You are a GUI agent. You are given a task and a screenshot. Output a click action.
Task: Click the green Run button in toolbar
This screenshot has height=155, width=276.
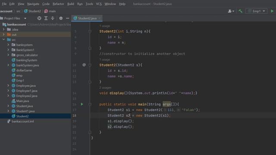coord(272,11)
